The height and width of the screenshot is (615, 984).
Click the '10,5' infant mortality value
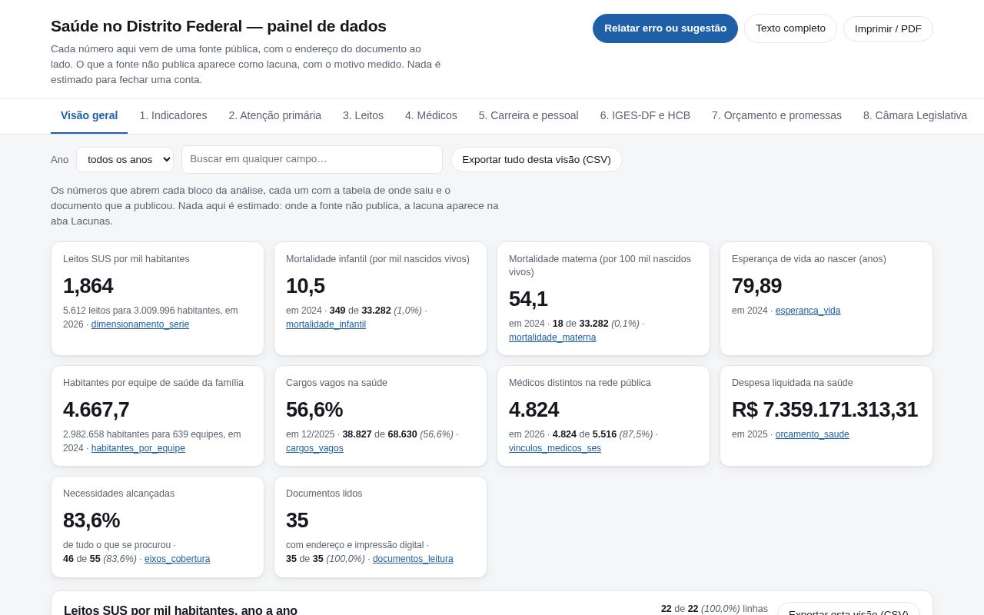(x=305, y=286)
